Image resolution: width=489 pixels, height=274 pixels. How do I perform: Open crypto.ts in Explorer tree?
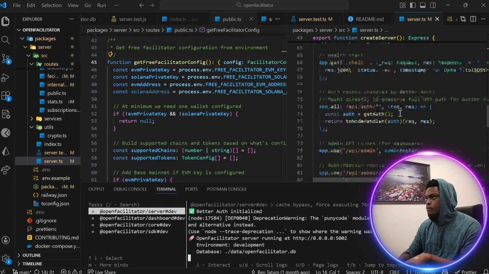pyautogui.click(x=57, y=136)
